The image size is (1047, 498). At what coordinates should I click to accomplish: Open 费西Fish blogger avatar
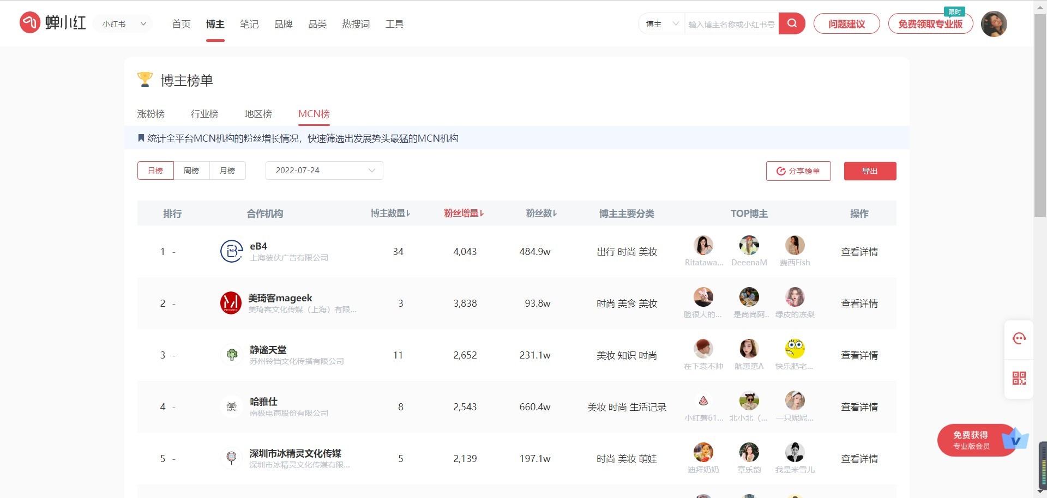(x=795, y=245)
